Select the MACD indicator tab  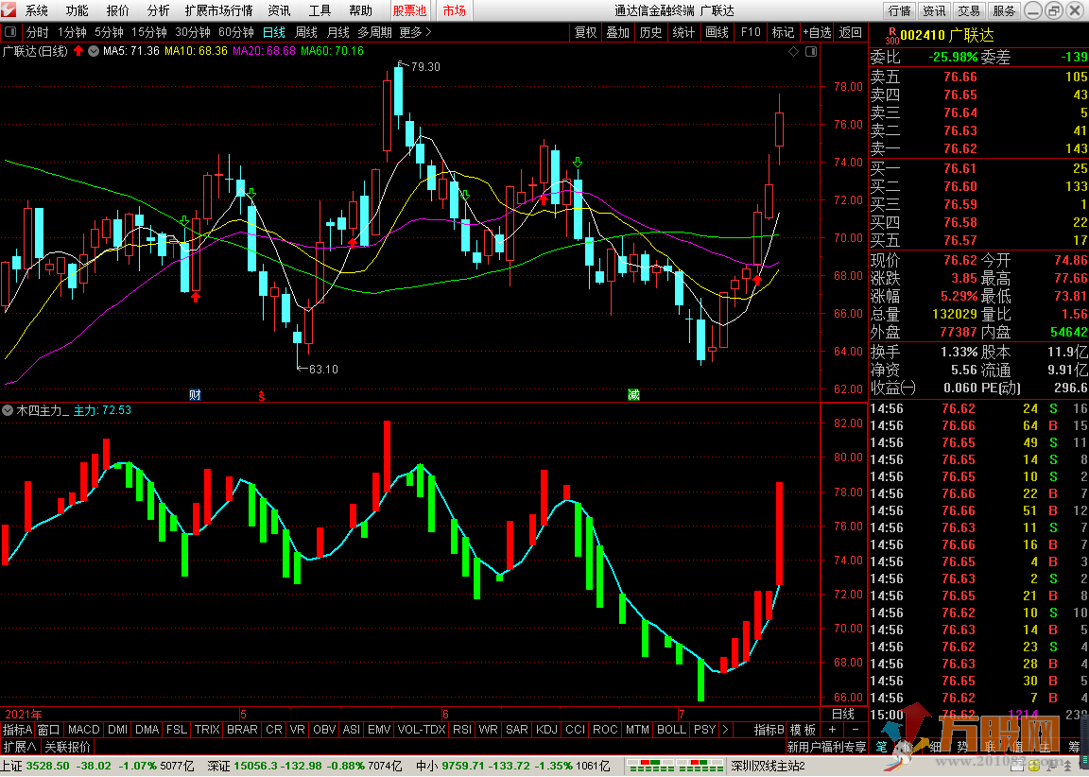coord(83,730)
